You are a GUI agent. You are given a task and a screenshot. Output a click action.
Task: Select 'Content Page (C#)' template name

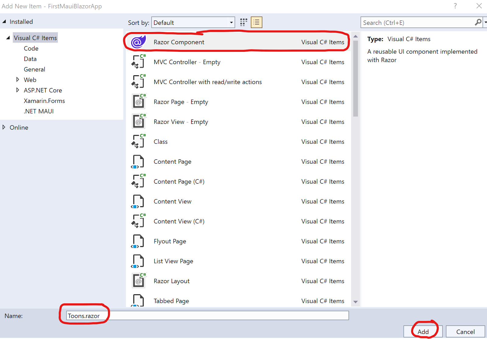click(179, 182)
